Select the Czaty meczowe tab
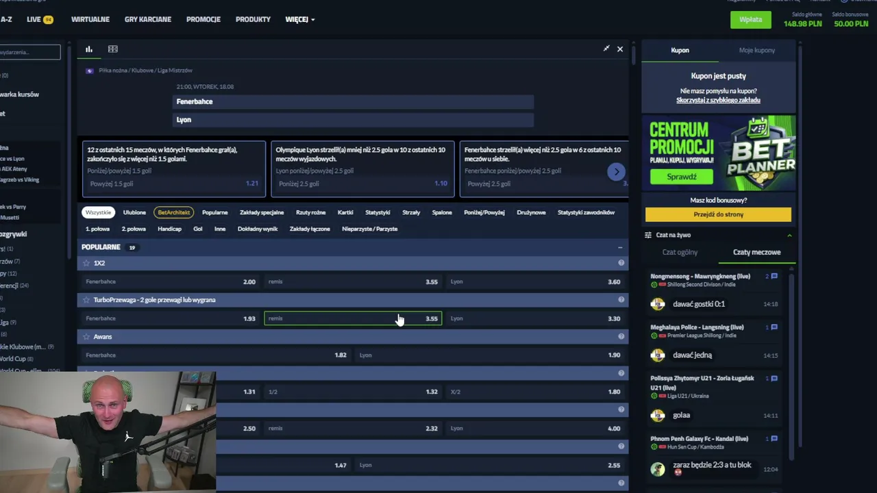The width and height of the screenshot is (877, 493). click(757, 252)
